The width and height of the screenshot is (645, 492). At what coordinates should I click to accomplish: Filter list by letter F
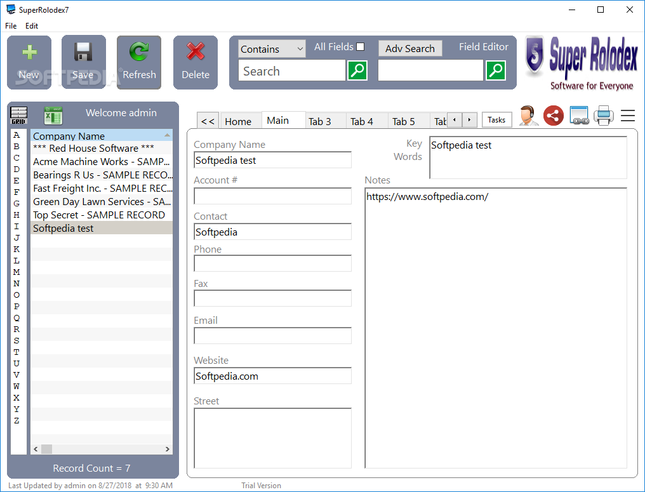tap(17, 192)
